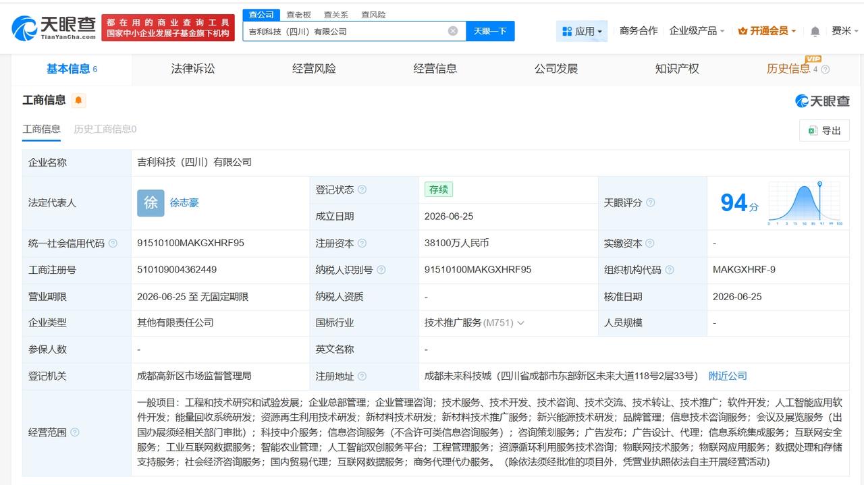The height and width of the screenshot is (485, 864).
Task: Open the 商务合作 link
Action: click(x=639, y=31)
